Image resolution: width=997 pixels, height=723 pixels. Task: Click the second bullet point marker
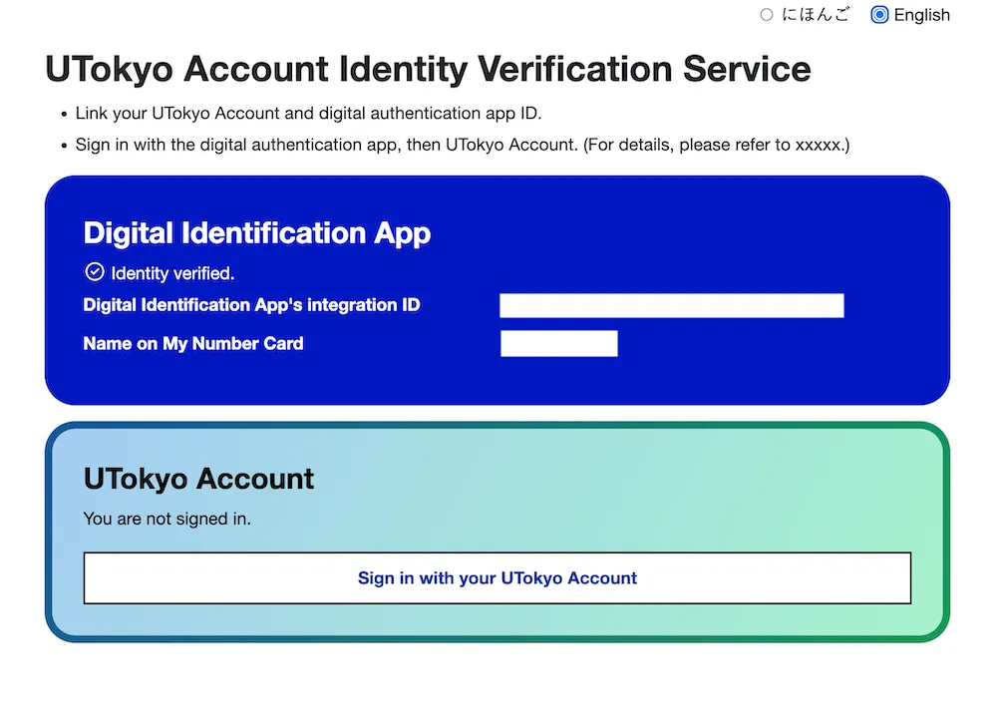pos(63,146)
